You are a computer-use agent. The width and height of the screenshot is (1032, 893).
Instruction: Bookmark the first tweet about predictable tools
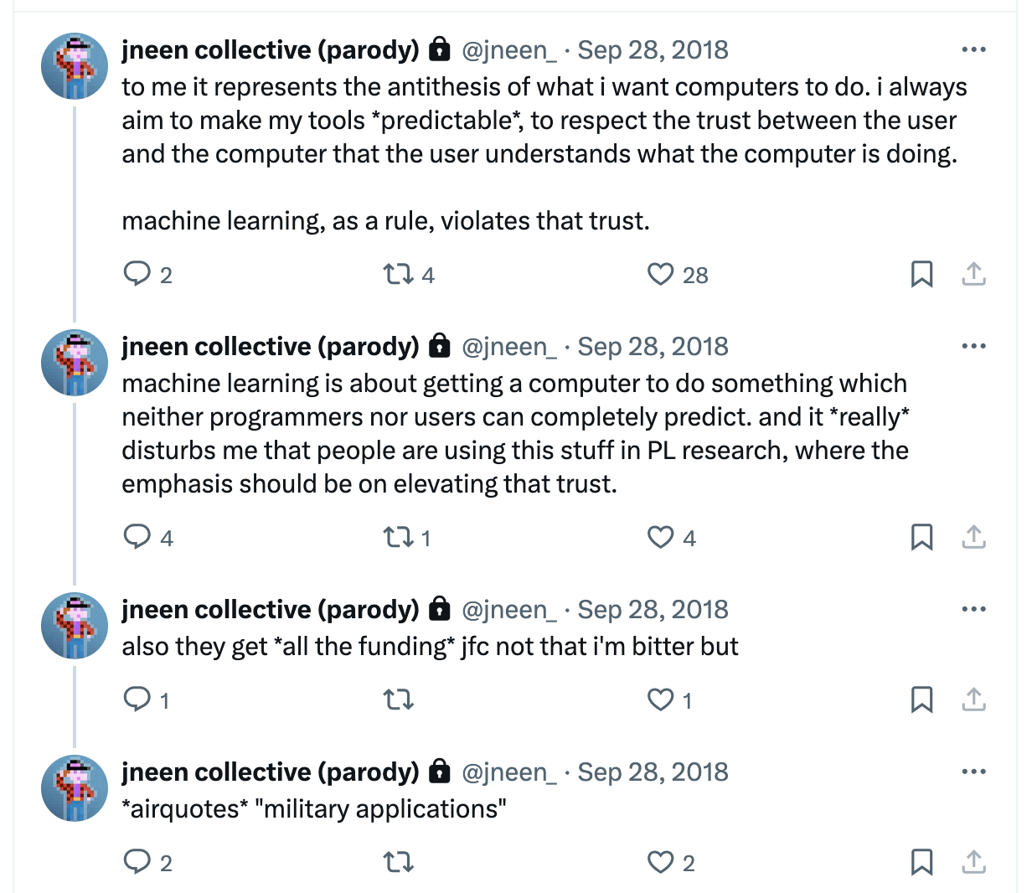[921, 274]
